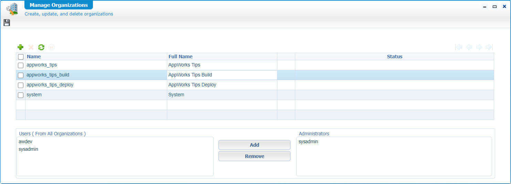Add a new organization with green plus

click(21, 47)
